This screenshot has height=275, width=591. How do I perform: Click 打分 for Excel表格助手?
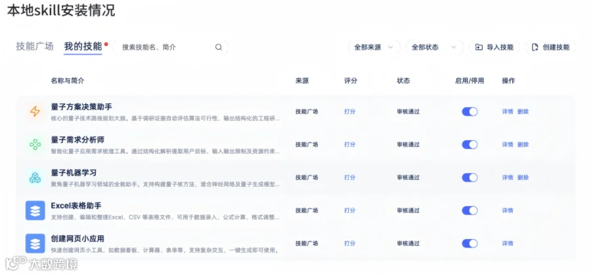tap(350, 210)
